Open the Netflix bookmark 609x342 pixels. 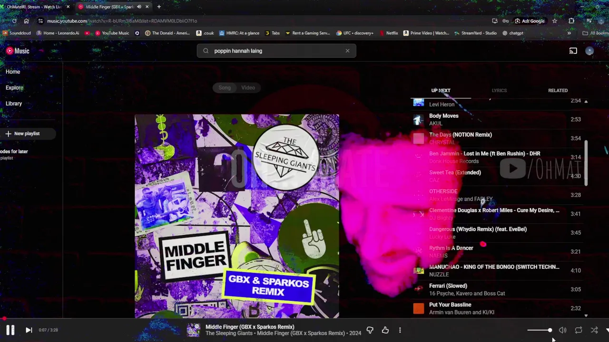(x=389, y=33)
